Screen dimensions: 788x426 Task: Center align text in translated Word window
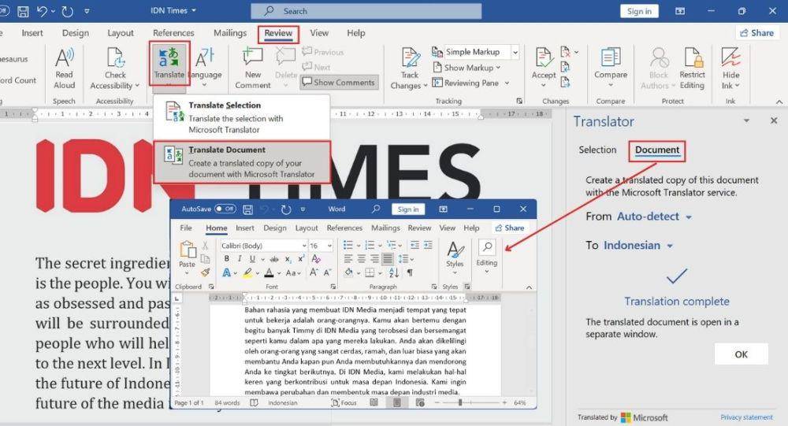362,259
